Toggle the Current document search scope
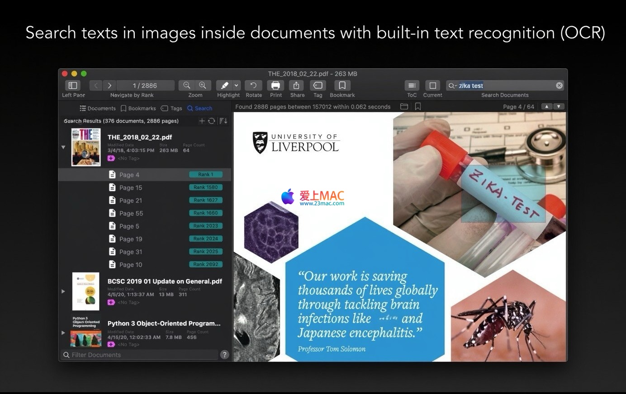 [x=432, y=85]
